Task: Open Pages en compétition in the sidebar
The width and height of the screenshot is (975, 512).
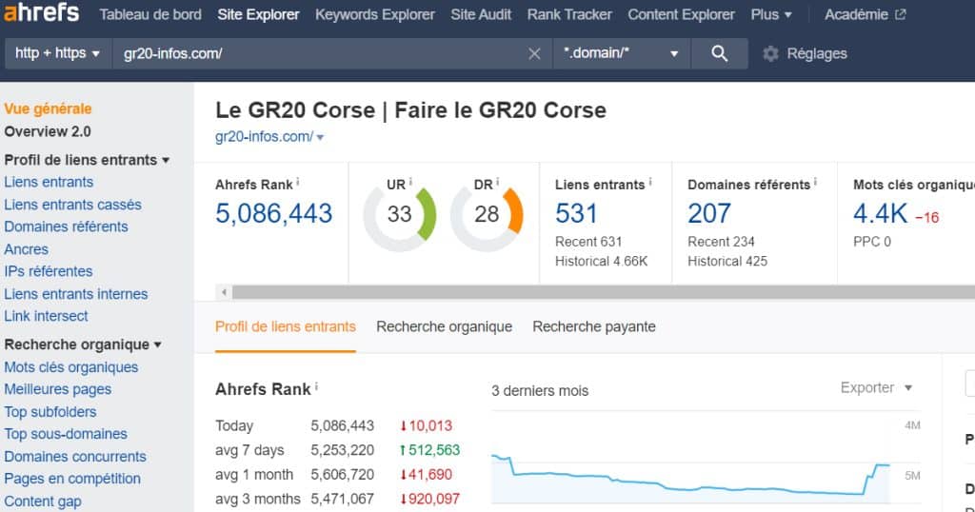Action: (72, 479)
